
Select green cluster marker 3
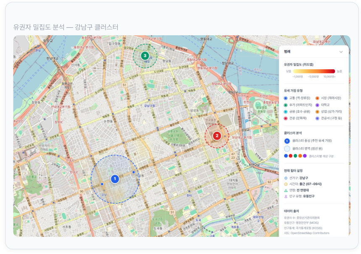(x=145, y=55)
